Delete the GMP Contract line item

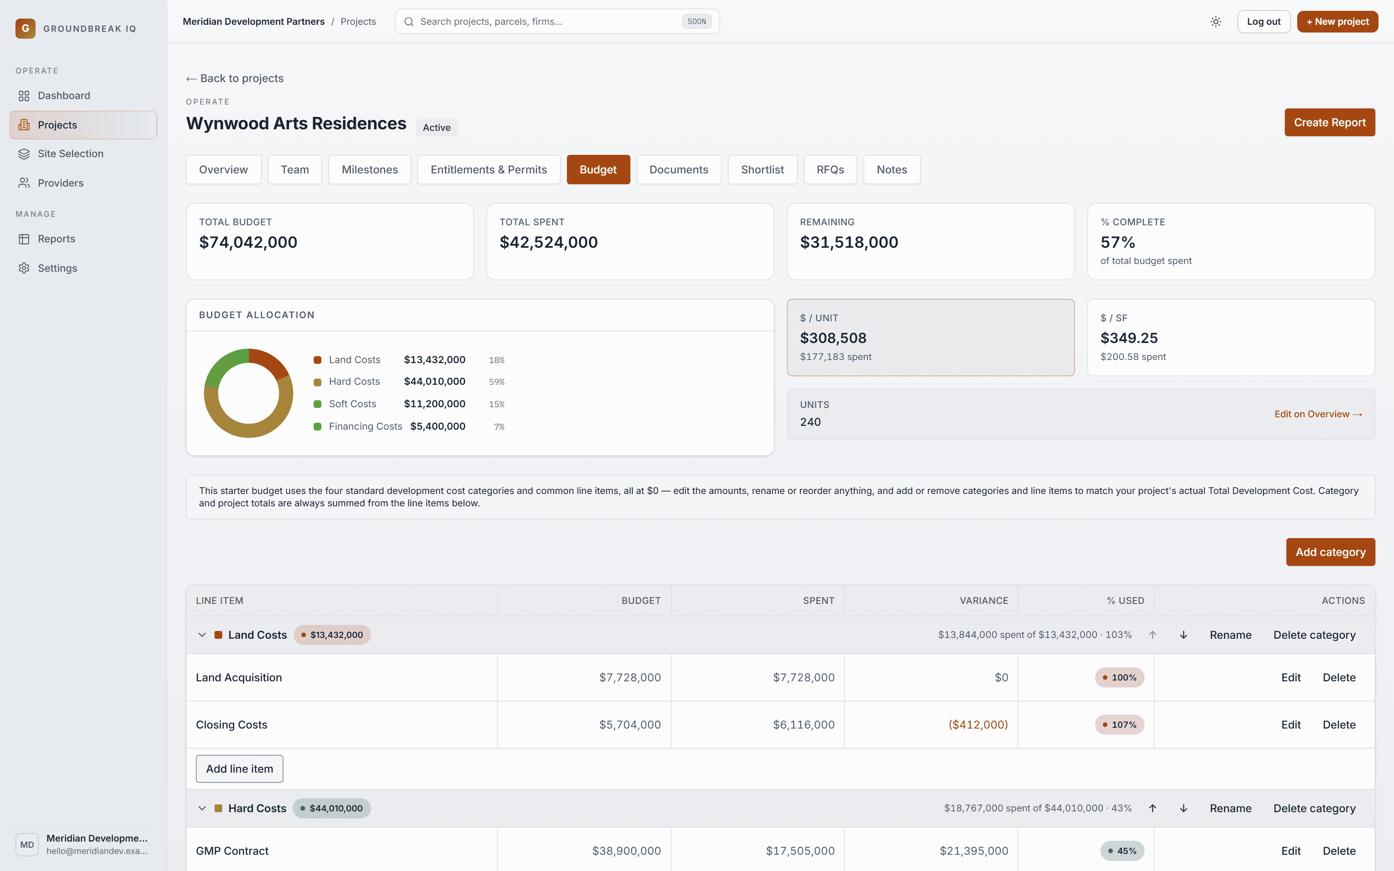[x=1339, y=851]
